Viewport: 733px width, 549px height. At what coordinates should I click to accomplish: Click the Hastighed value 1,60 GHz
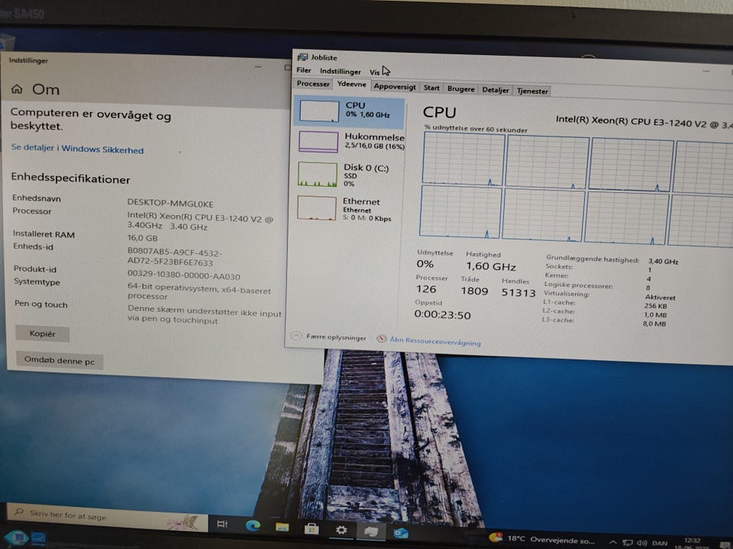(491, 267)
